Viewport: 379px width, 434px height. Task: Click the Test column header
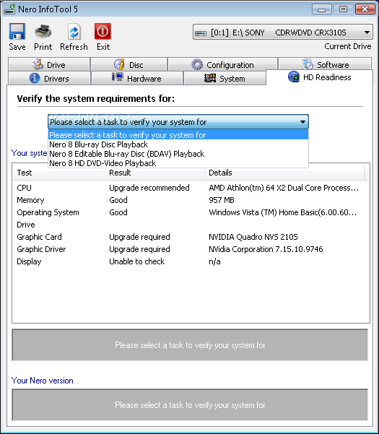pyautogui.click(x=58, y=173)
